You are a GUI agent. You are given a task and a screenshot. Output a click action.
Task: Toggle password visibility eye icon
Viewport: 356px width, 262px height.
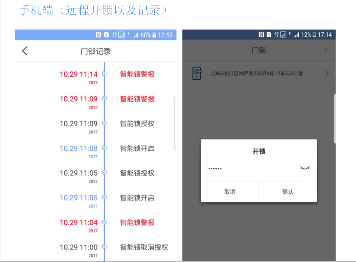[304, 168]
